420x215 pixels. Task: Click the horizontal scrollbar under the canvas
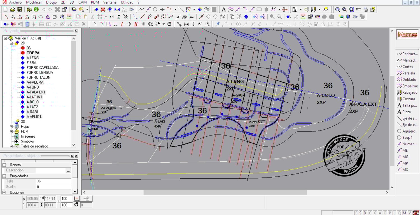(225, 192)
